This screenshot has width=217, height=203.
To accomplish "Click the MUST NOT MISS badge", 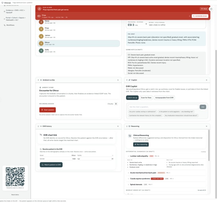I will (157, 179).
